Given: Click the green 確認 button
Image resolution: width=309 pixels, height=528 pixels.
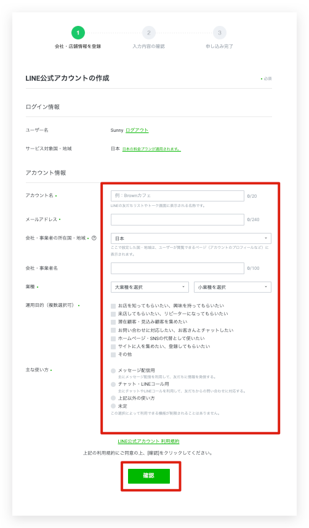Looking at the screenshot, I should click(x=149, y=476).
